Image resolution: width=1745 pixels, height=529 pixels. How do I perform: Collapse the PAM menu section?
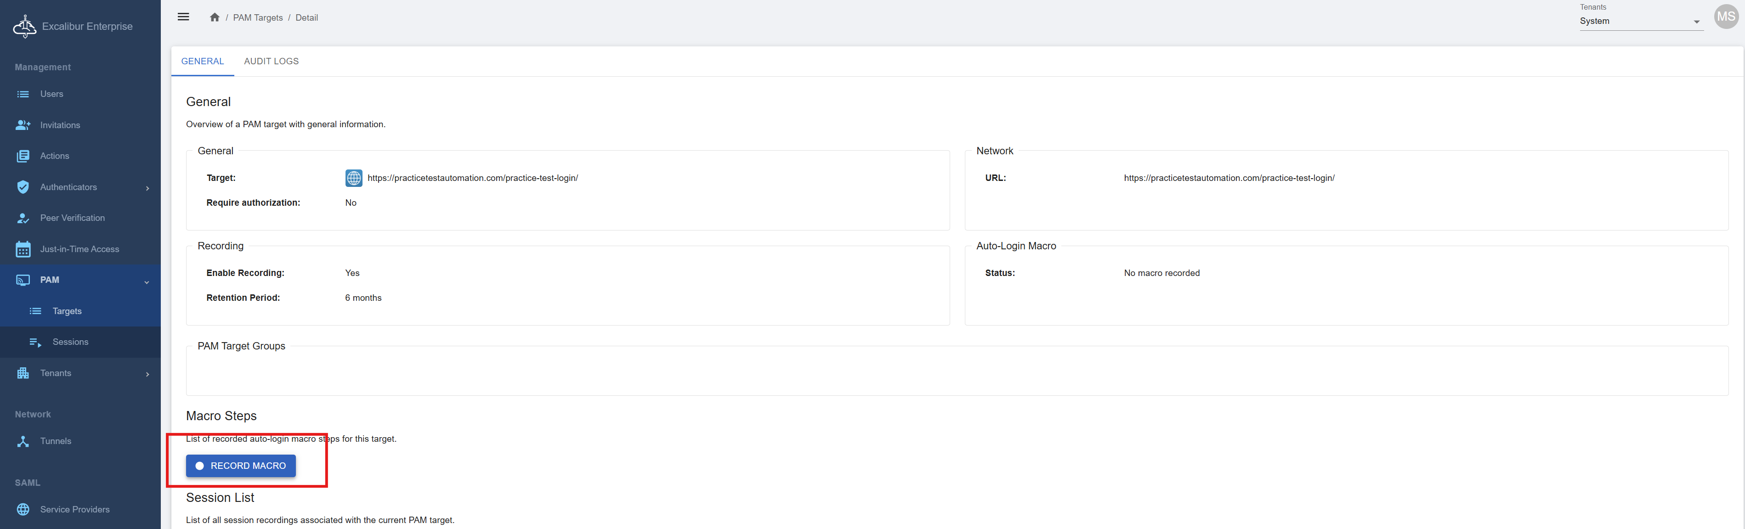[146, 281]
